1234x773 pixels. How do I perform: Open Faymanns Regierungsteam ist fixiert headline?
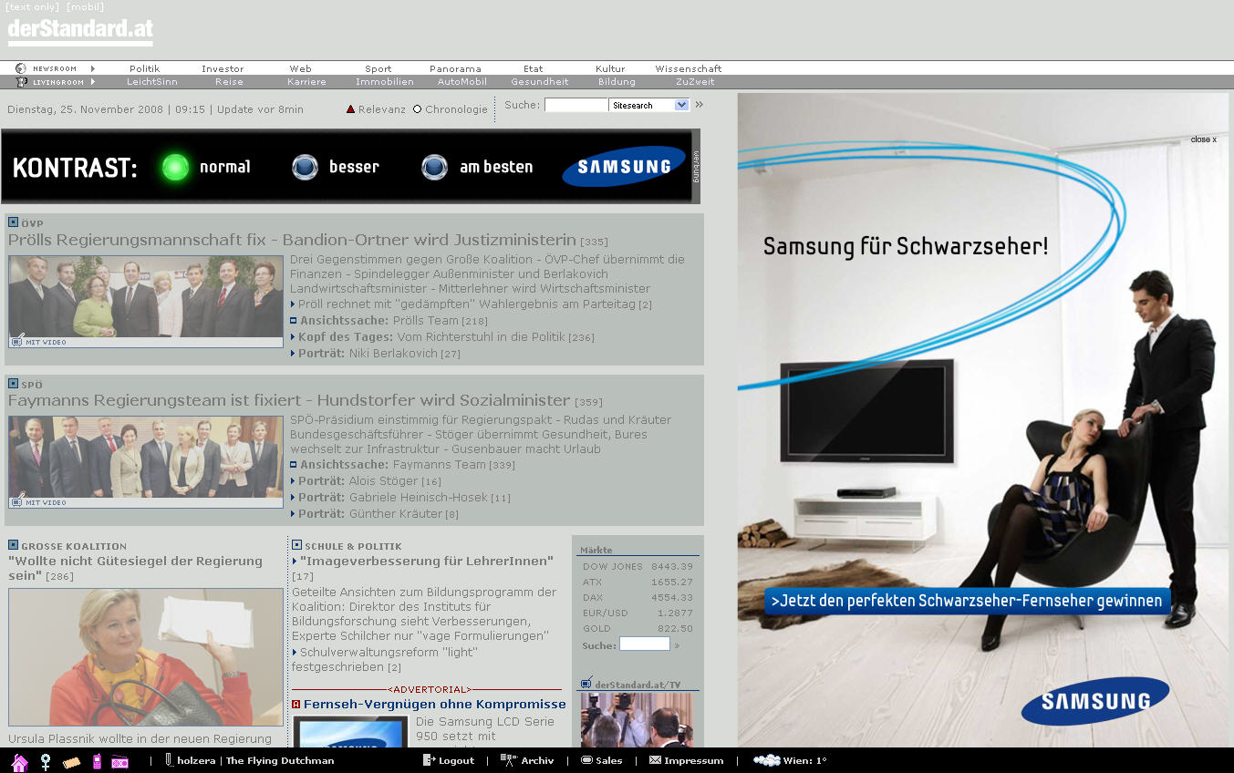pyautogui.click(x=289, y=400)
